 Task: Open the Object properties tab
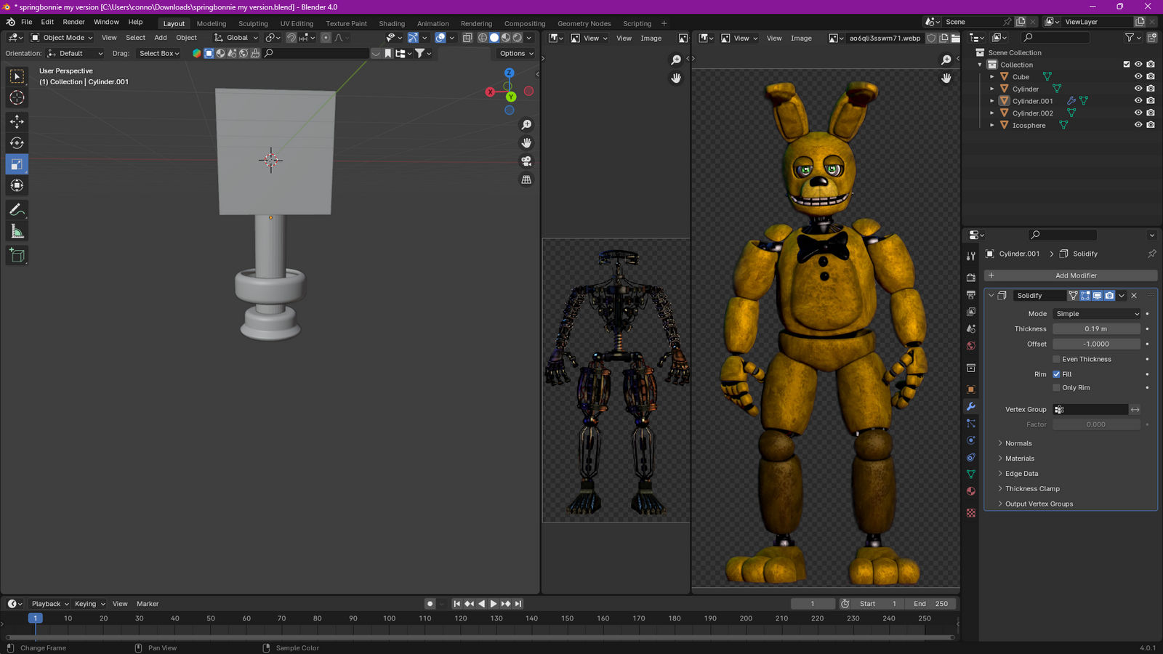pos(971,389)
